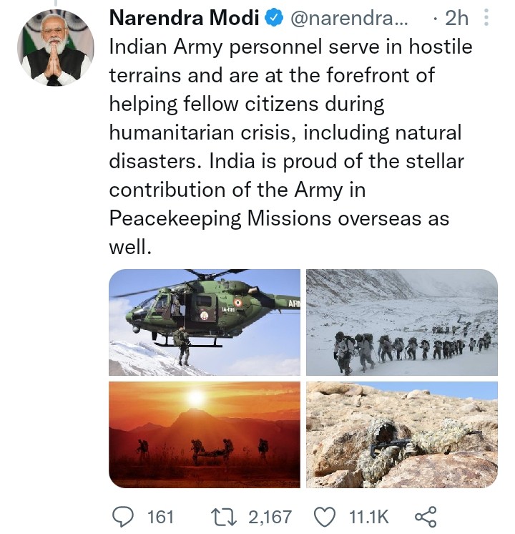515x534 pixels.
Task: Like the tweet with the heart icon
Action: pos(325,516)
